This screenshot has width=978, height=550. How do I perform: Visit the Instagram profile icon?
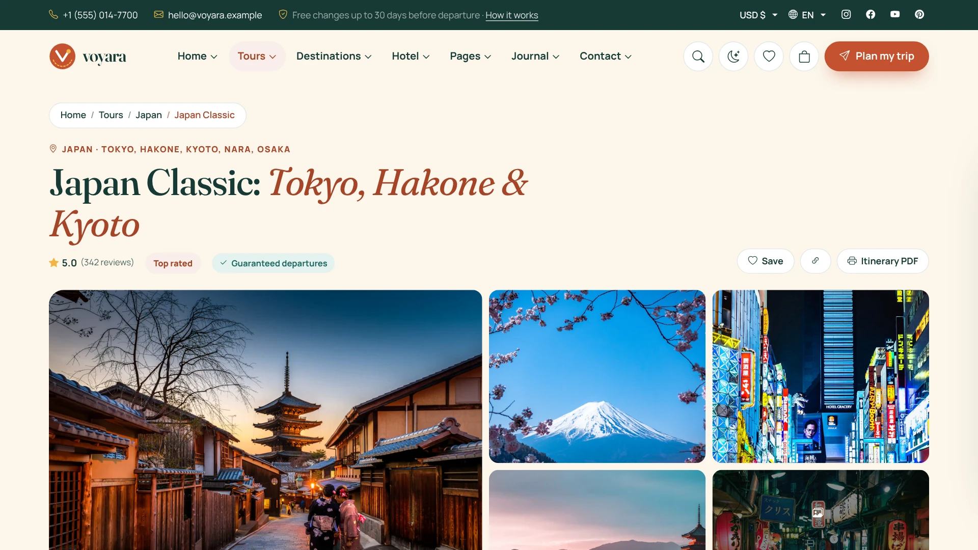pos(846,15)
